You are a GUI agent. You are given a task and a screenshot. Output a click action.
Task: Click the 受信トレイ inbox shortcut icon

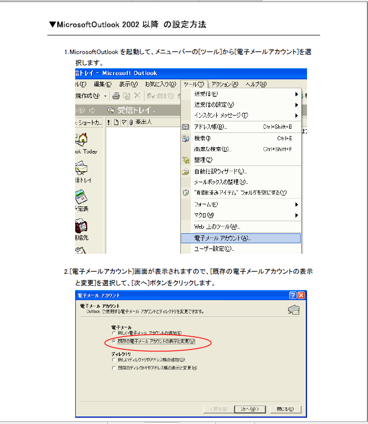pyautogui.click(x=81, y=168)
